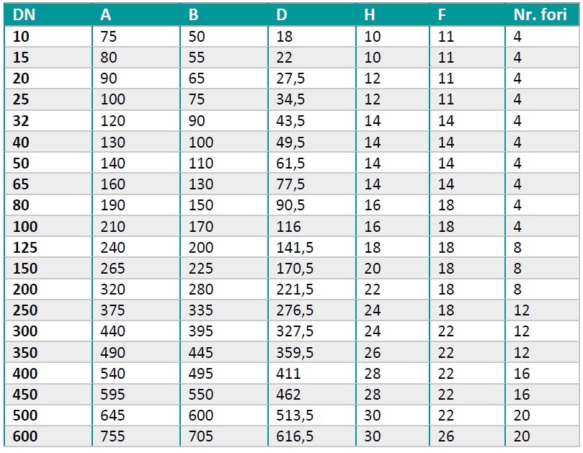Click the A value 755
Image resolution: width=583 pixels, height=453 pixels.
112,436
